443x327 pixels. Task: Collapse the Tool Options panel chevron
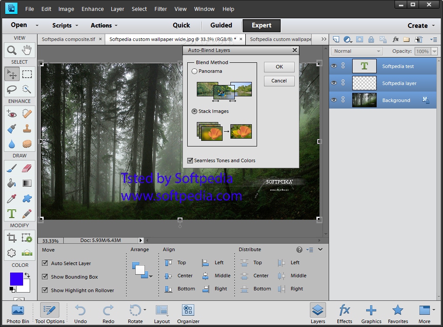coord(320,249)
